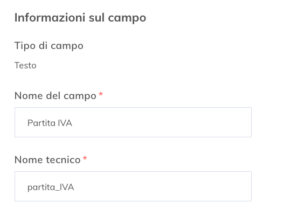Click the word 'campo' in the main heading
The height and width of the screenshot is (210, 291).
(127, 18)
